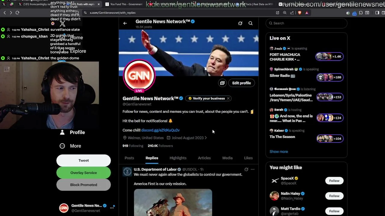Click the @USDOL handle on the post
Viewport: 385px width, 216px height.
190,169
